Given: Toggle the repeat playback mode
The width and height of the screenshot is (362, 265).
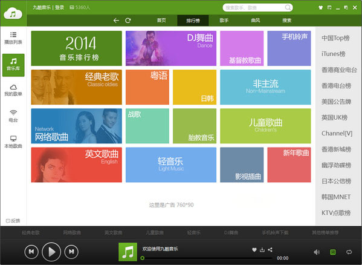Looking at the screenshot, I should coord(349,252).
